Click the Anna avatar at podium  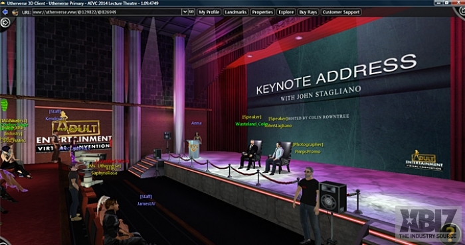tap(197, 138)
